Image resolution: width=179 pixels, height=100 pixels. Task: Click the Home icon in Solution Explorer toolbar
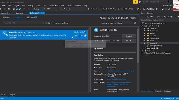[x=148, y=17]
